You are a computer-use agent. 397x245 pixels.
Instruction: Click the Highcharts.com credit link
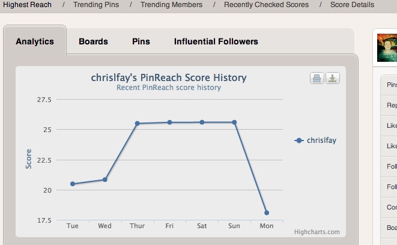pos(317,232)
